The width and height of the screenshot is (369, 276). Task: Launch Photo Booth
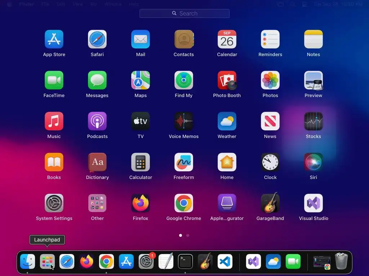click(227, 80)
